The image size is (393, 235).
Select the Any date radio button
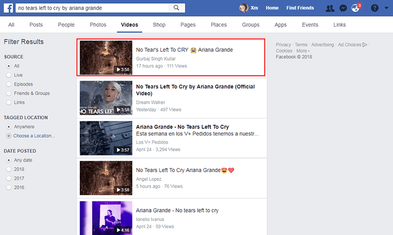[9, 160]
